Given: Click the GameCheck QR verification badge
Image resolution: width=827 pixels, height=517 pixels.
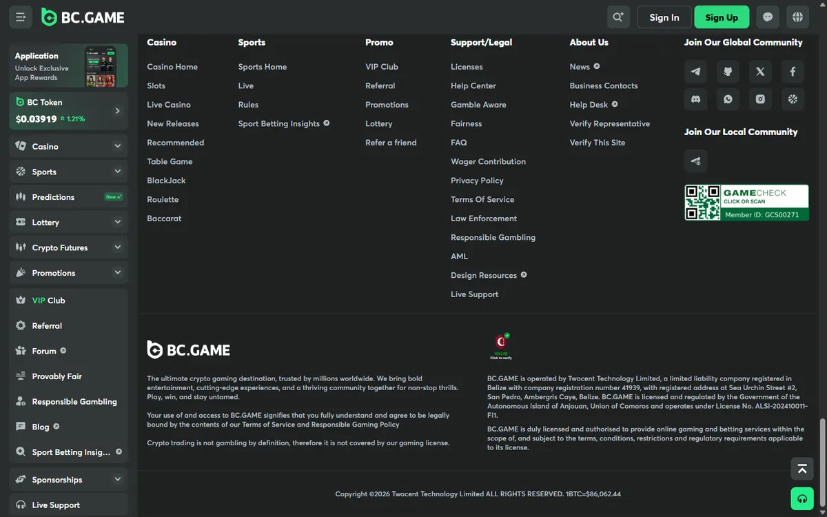Looking at the screenshot, I should pyautogui.click(x=746, y=203).
